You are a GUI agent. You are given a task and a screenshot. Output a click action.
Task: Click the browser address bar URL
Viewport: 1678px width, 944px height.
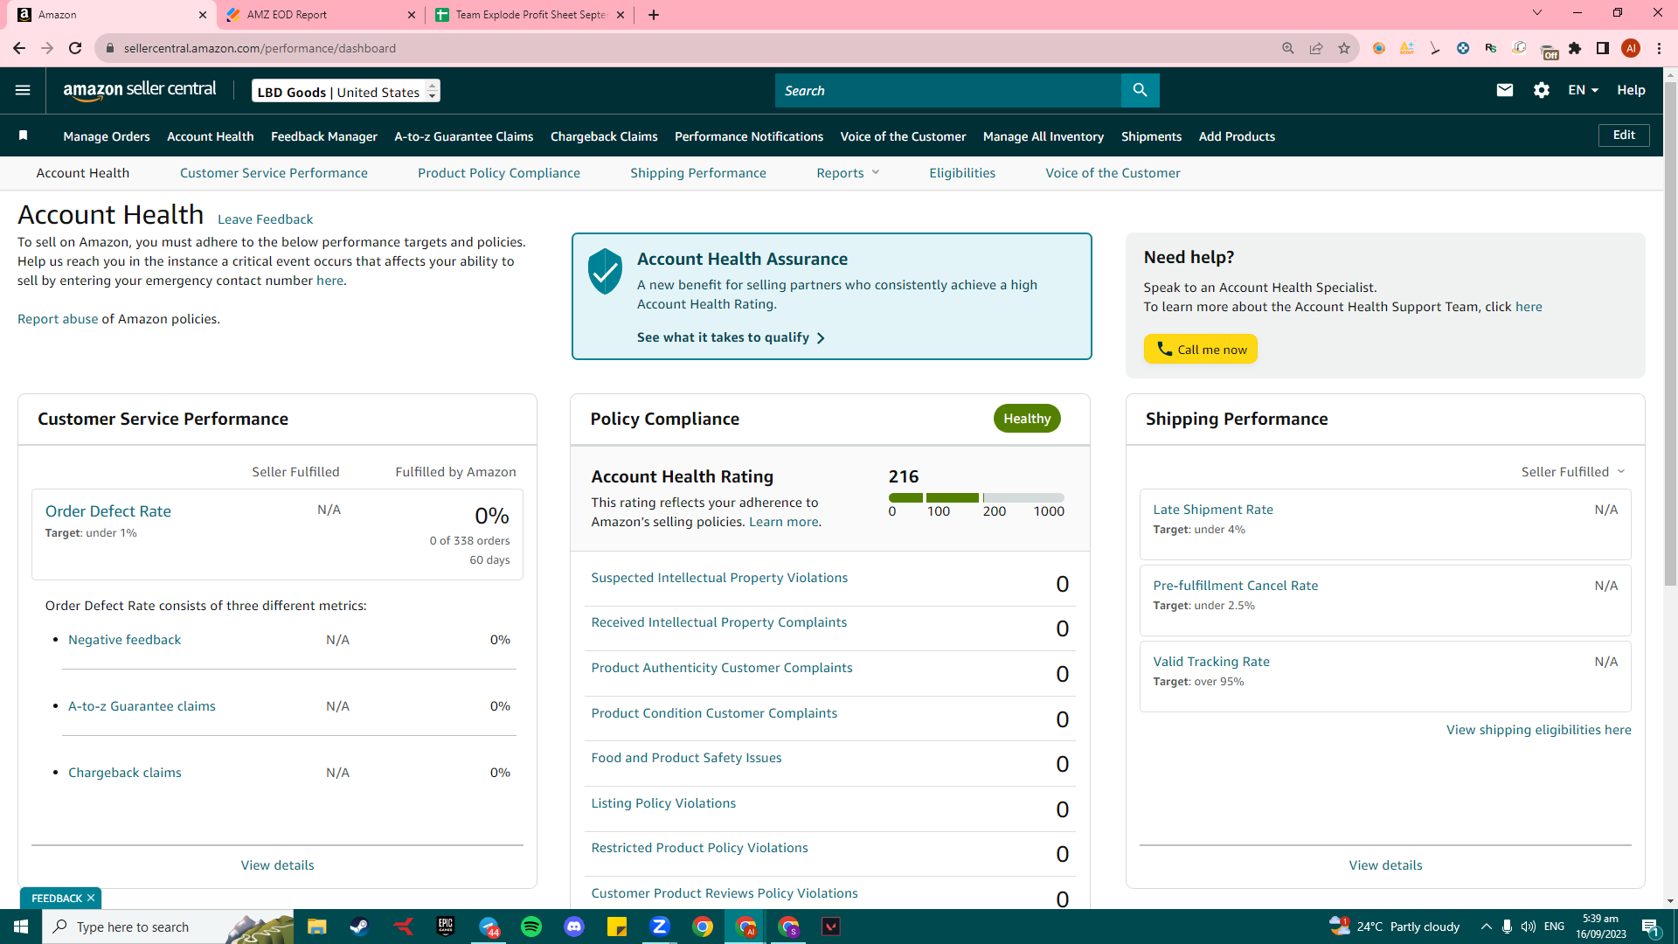point(260,48)
